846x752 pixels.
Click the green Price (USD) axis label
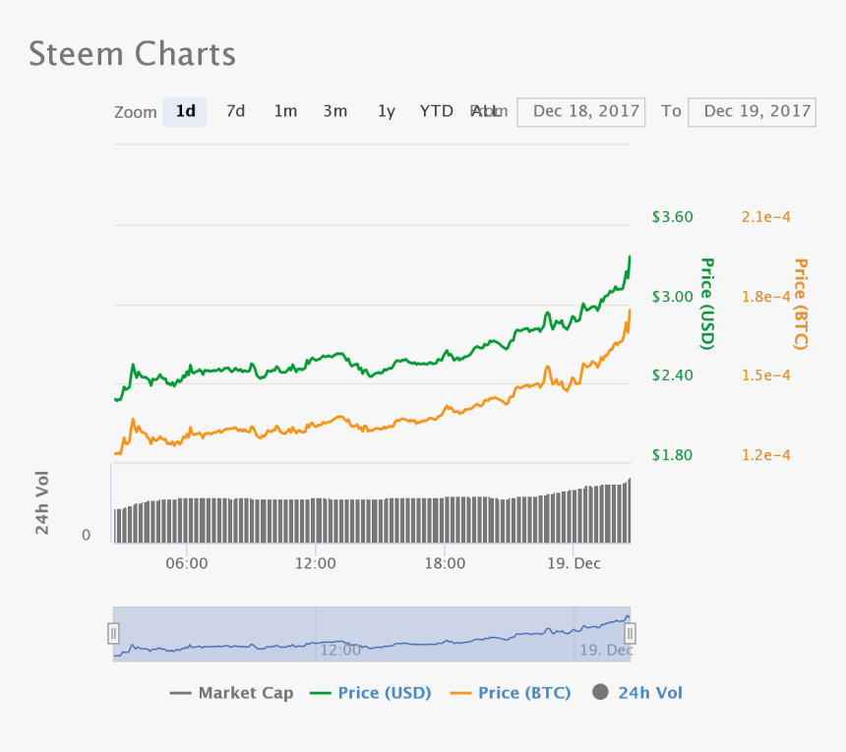pyautogui.click(x=704, y=300)
